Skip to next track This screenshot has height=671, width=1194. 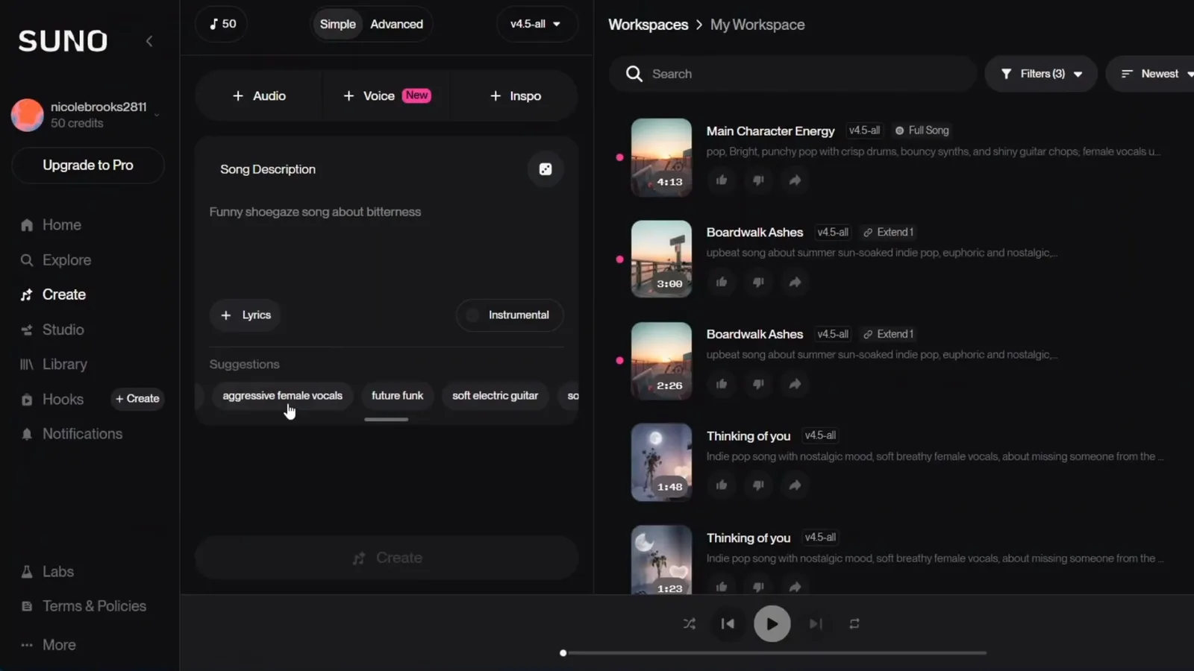pos(816,624)
